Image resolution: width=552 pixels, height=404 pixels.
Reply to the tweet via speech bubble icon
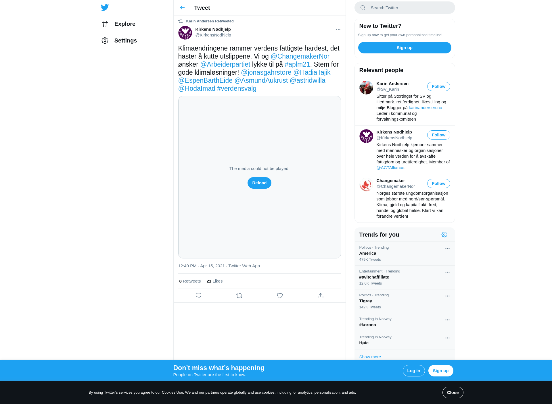(198, 295)
